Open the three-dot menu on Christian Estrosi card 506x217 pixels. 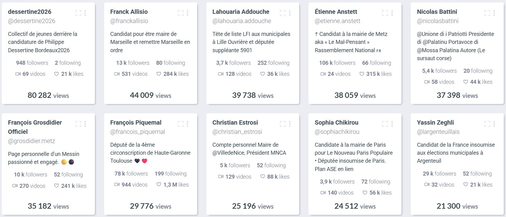click(290, 124)
